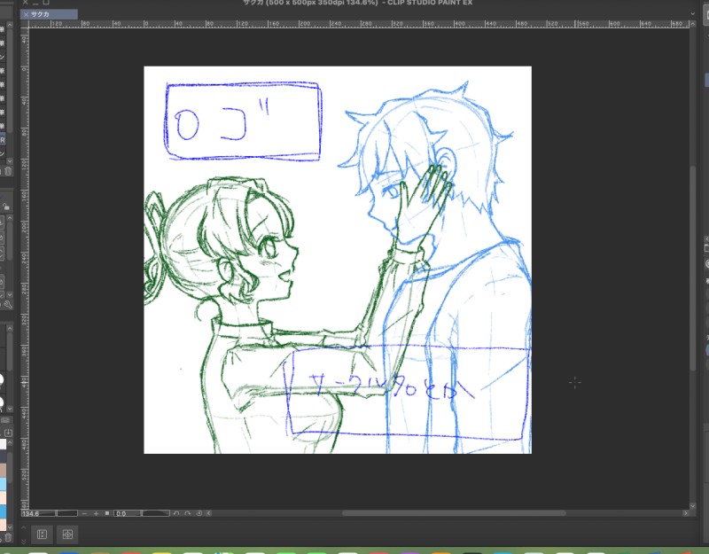Image resolution: width=709 pixels, height=554 pixels.
Task: Click the bottom bar single up chevron
Action: pyautogui.click(x=24, y=528)
